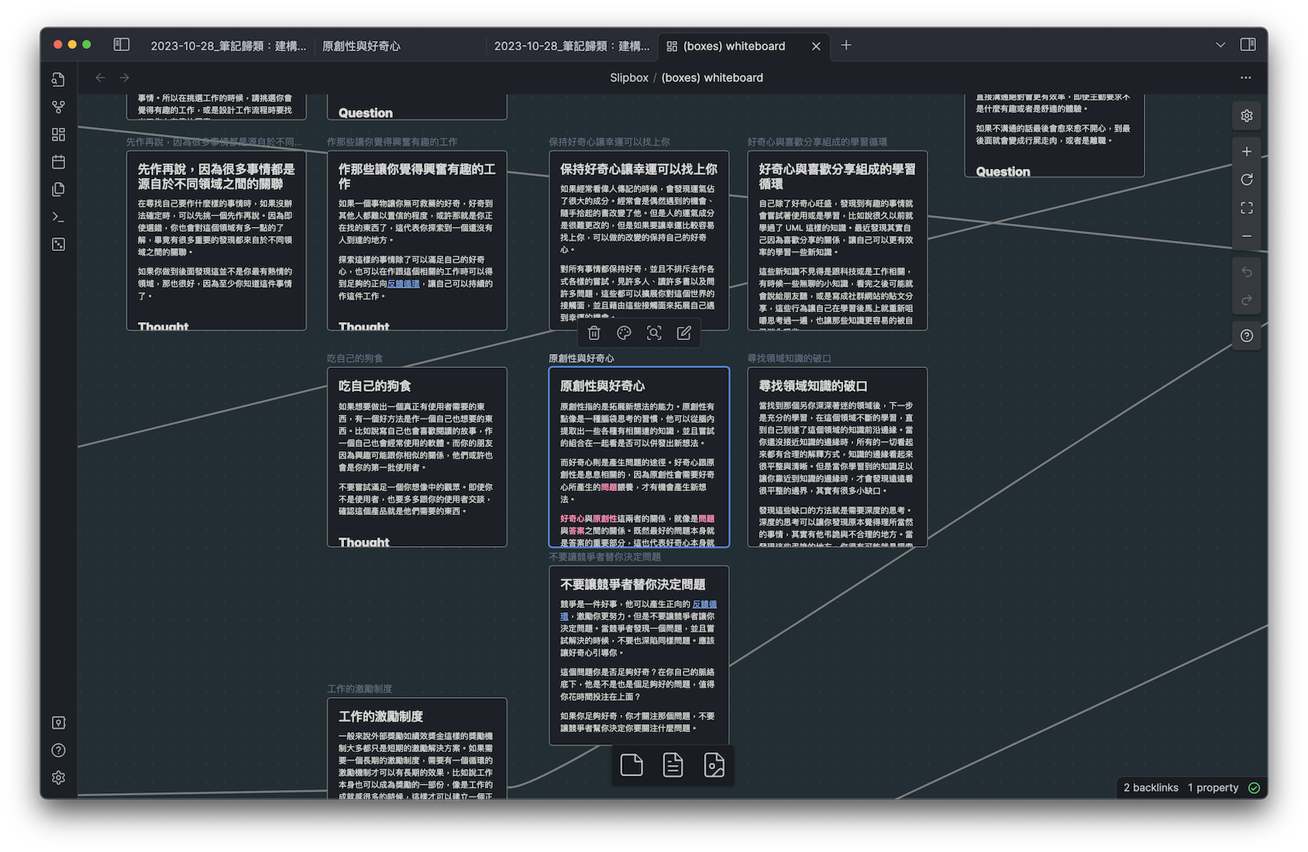Viewport: 1308px width, 852px height.
Task: Open canvas settings gear icon
Action: click(1246, 116)
